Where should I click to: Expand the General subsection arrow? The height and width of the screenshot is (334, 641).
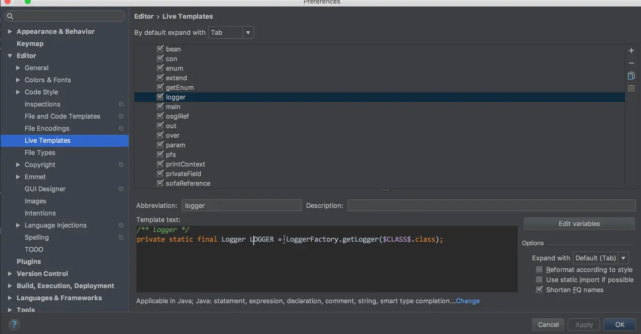[18, 68]
